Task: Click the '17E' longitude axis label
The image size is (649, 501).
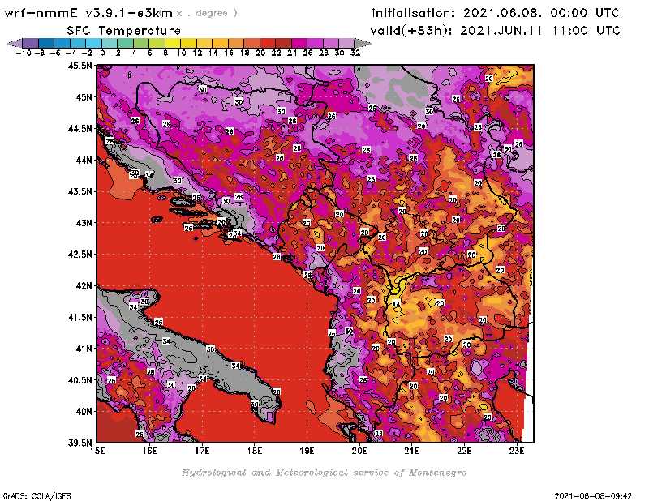Action: click(202, 451)
